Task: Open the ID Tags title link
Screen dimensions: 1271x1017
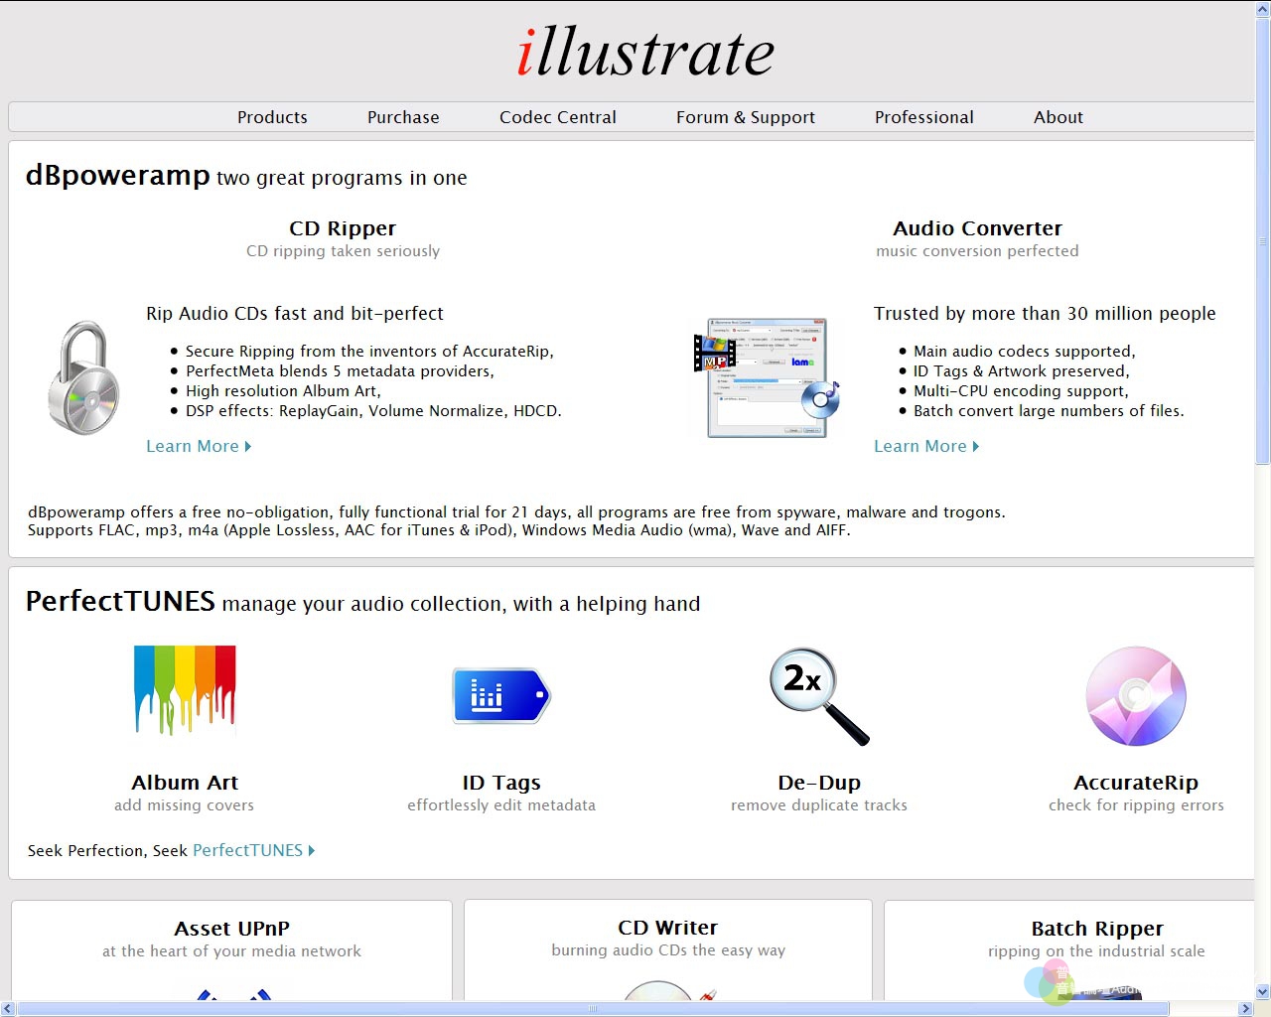Action: click(501, 783)
